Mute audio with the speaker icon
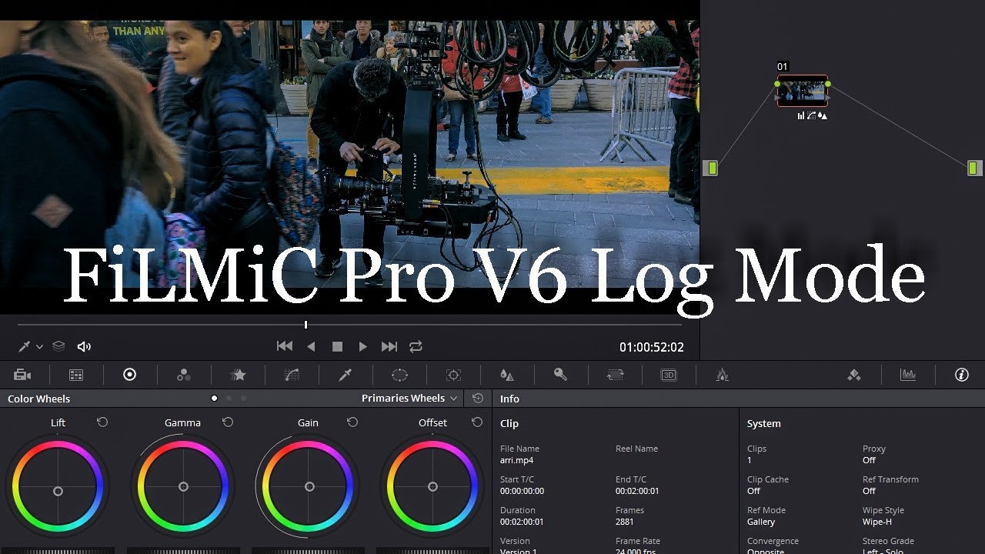The image size is (985, 554). pyautogui.click(x=84, y=347)
